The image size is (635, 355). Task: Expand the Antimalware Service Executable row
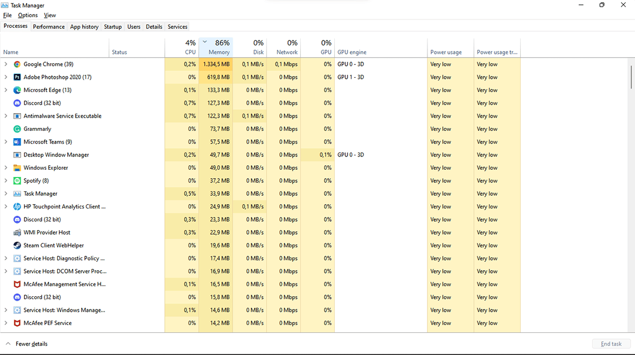(6, 116)
